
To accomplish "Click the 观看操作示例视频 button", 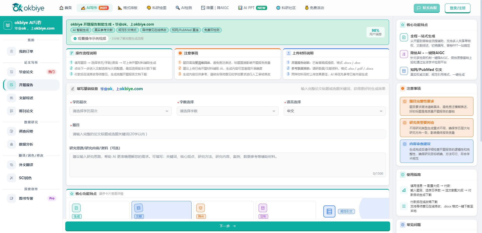I will pos(89,39).
